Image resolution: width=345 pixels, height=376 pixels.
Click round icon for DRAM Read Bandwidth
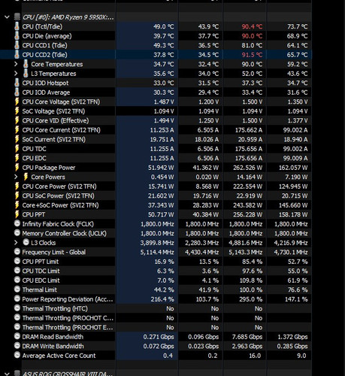pyautogui.click(x=17, y=336)
